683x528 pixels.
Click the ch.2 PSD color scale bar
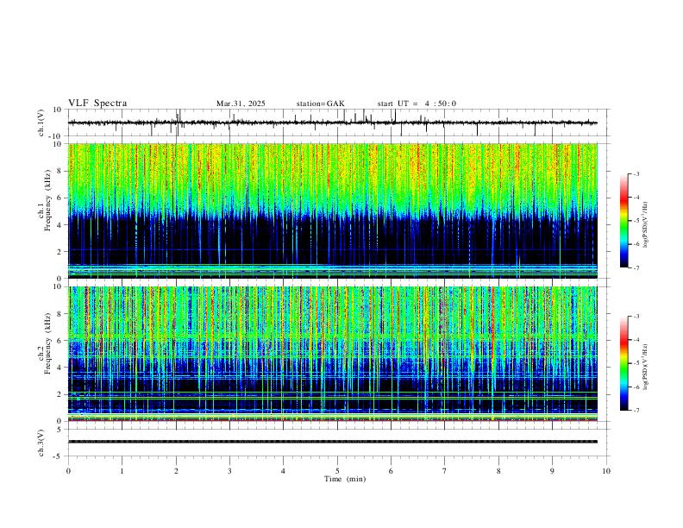pyautogui.click(x=623, y=363)
